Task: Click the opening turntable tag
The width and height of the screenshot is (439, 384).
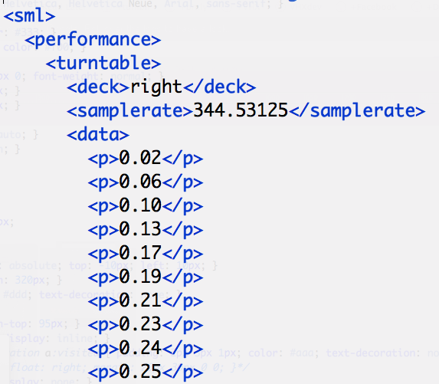Action: [103, 63]
